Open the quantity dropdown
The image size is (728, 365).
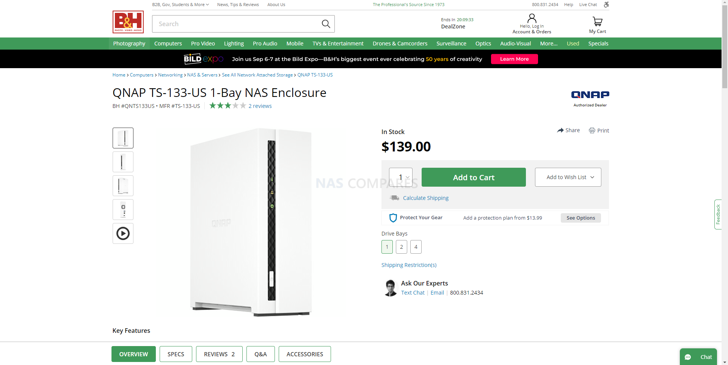pyautogui.click(x=401, y=177)
